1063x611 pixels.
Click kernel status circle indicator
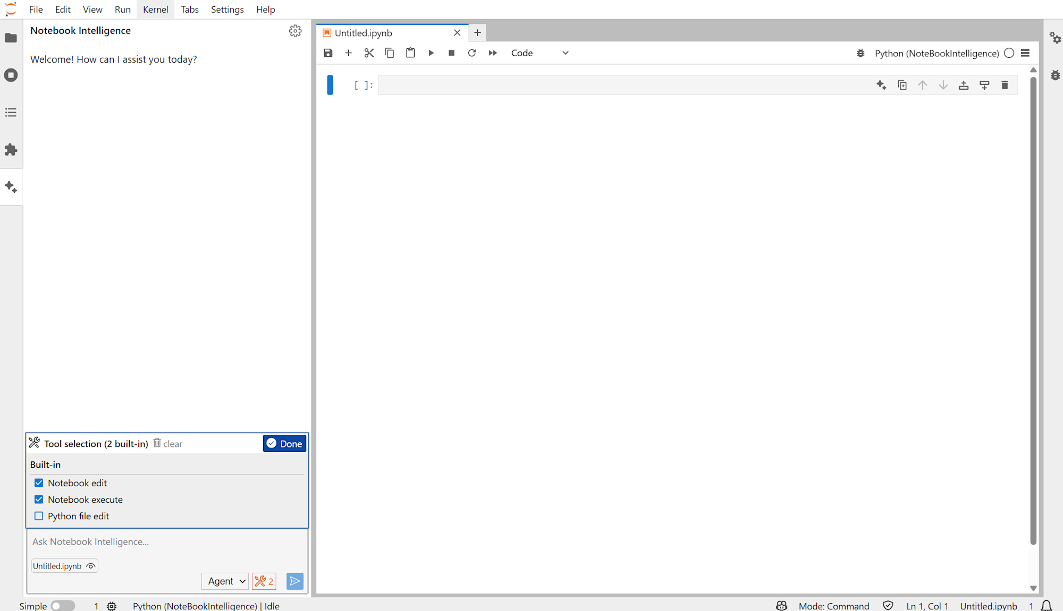pos(1009,53)
